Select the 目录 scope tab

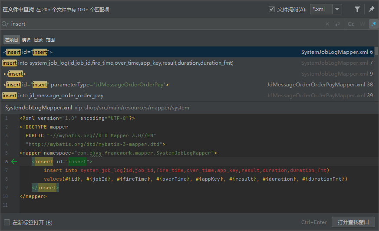tap(38, 40)
